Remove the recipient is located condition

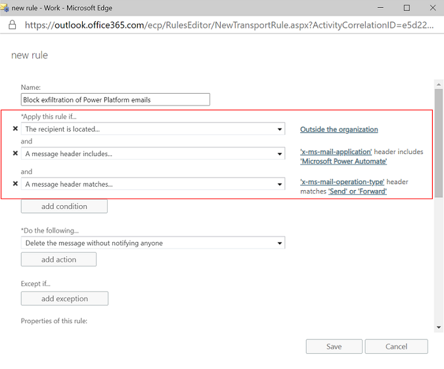15,129
